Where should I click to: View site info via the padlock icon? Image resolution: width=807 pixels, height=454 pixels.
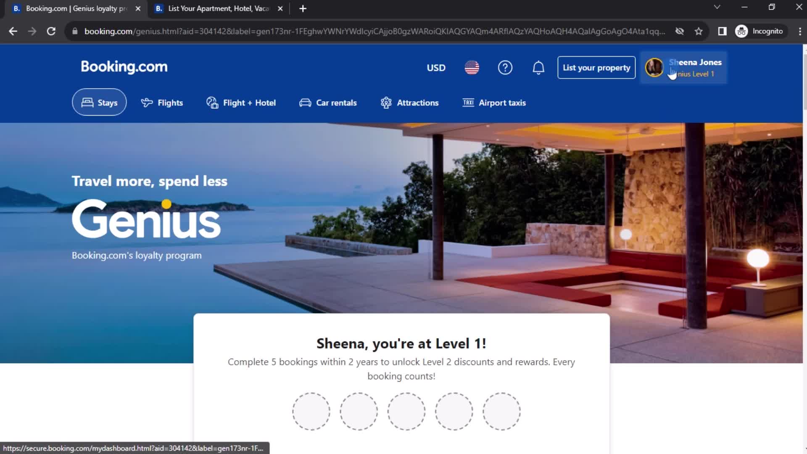[x=75, y=31]
